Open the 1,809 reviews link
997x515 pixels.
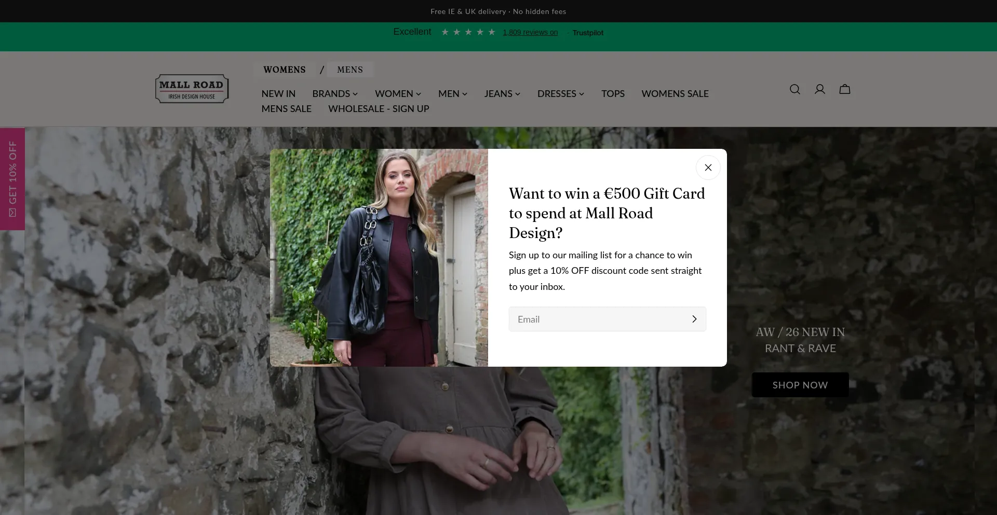[530, 32]
